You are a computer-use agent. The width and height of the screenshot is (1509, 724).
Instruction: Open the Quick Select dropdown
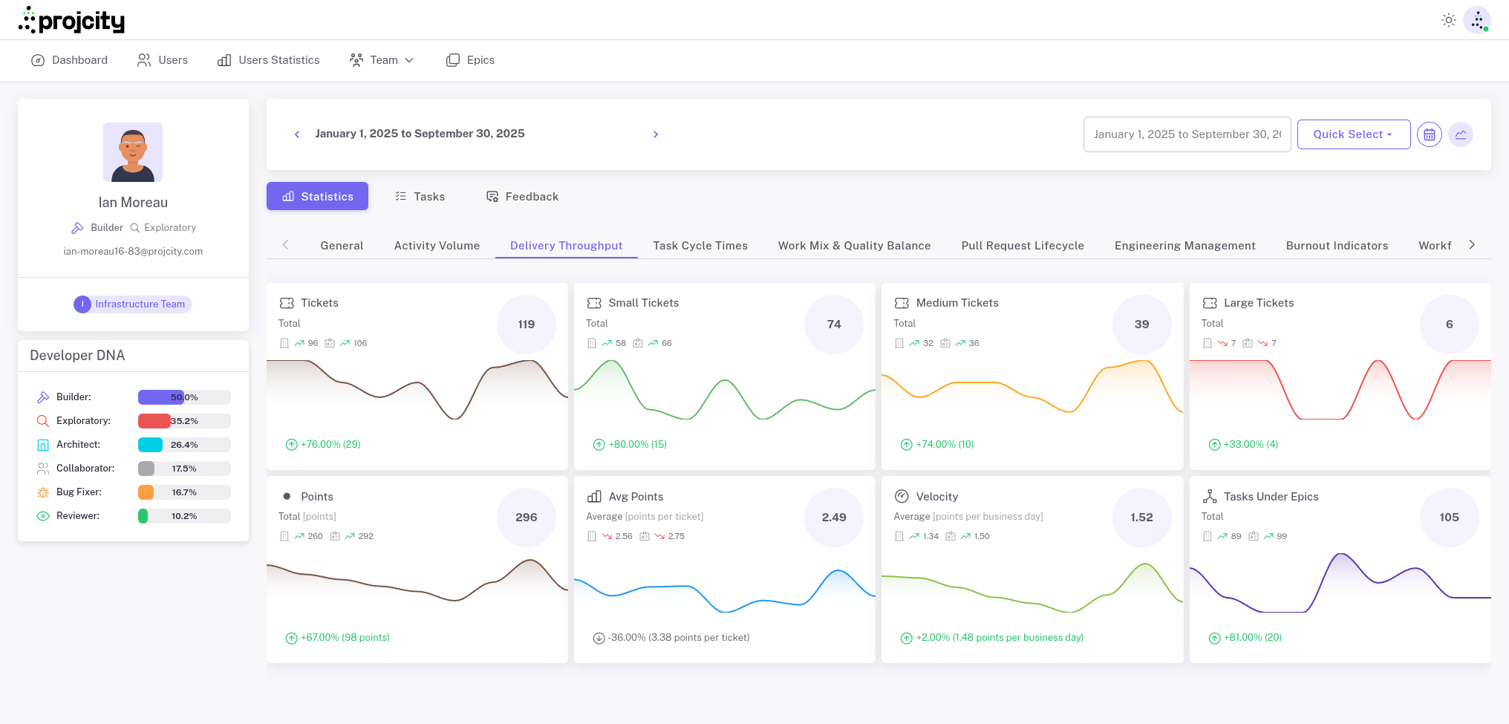(1353, 134)
